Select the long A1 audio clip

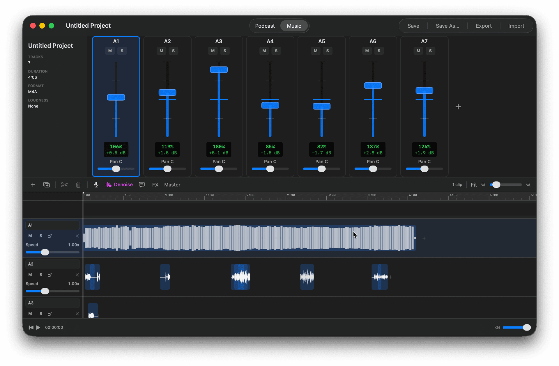pos(250,238)
